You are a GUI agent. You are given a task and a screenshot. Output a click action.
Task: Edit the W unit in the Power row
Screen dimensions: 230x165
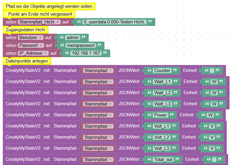210,115
